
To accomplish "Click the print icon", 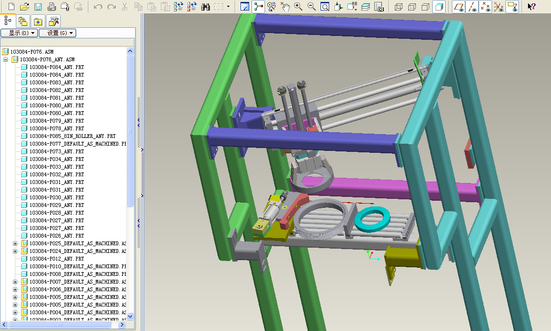I will pyautogui.click(x=51, y=6).
